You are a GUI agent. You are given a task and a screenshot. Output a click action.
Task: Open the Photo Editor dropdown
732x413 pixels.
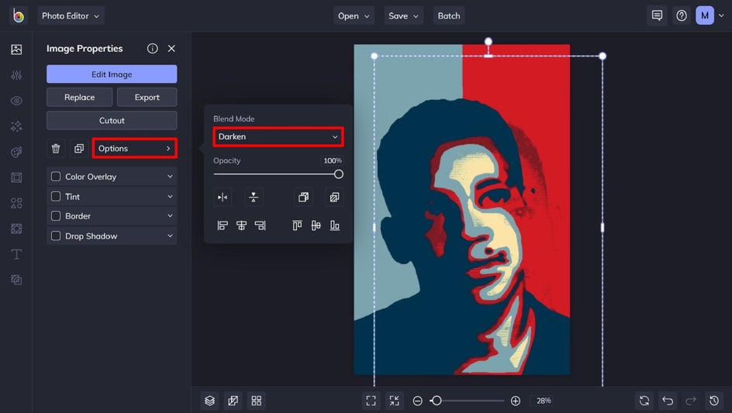tap(71, 15)
